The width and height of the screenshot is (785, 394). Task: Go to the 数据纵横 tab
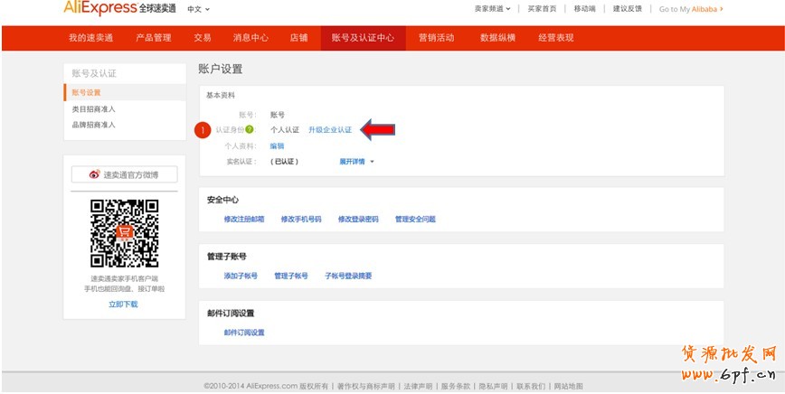[498, 38]
